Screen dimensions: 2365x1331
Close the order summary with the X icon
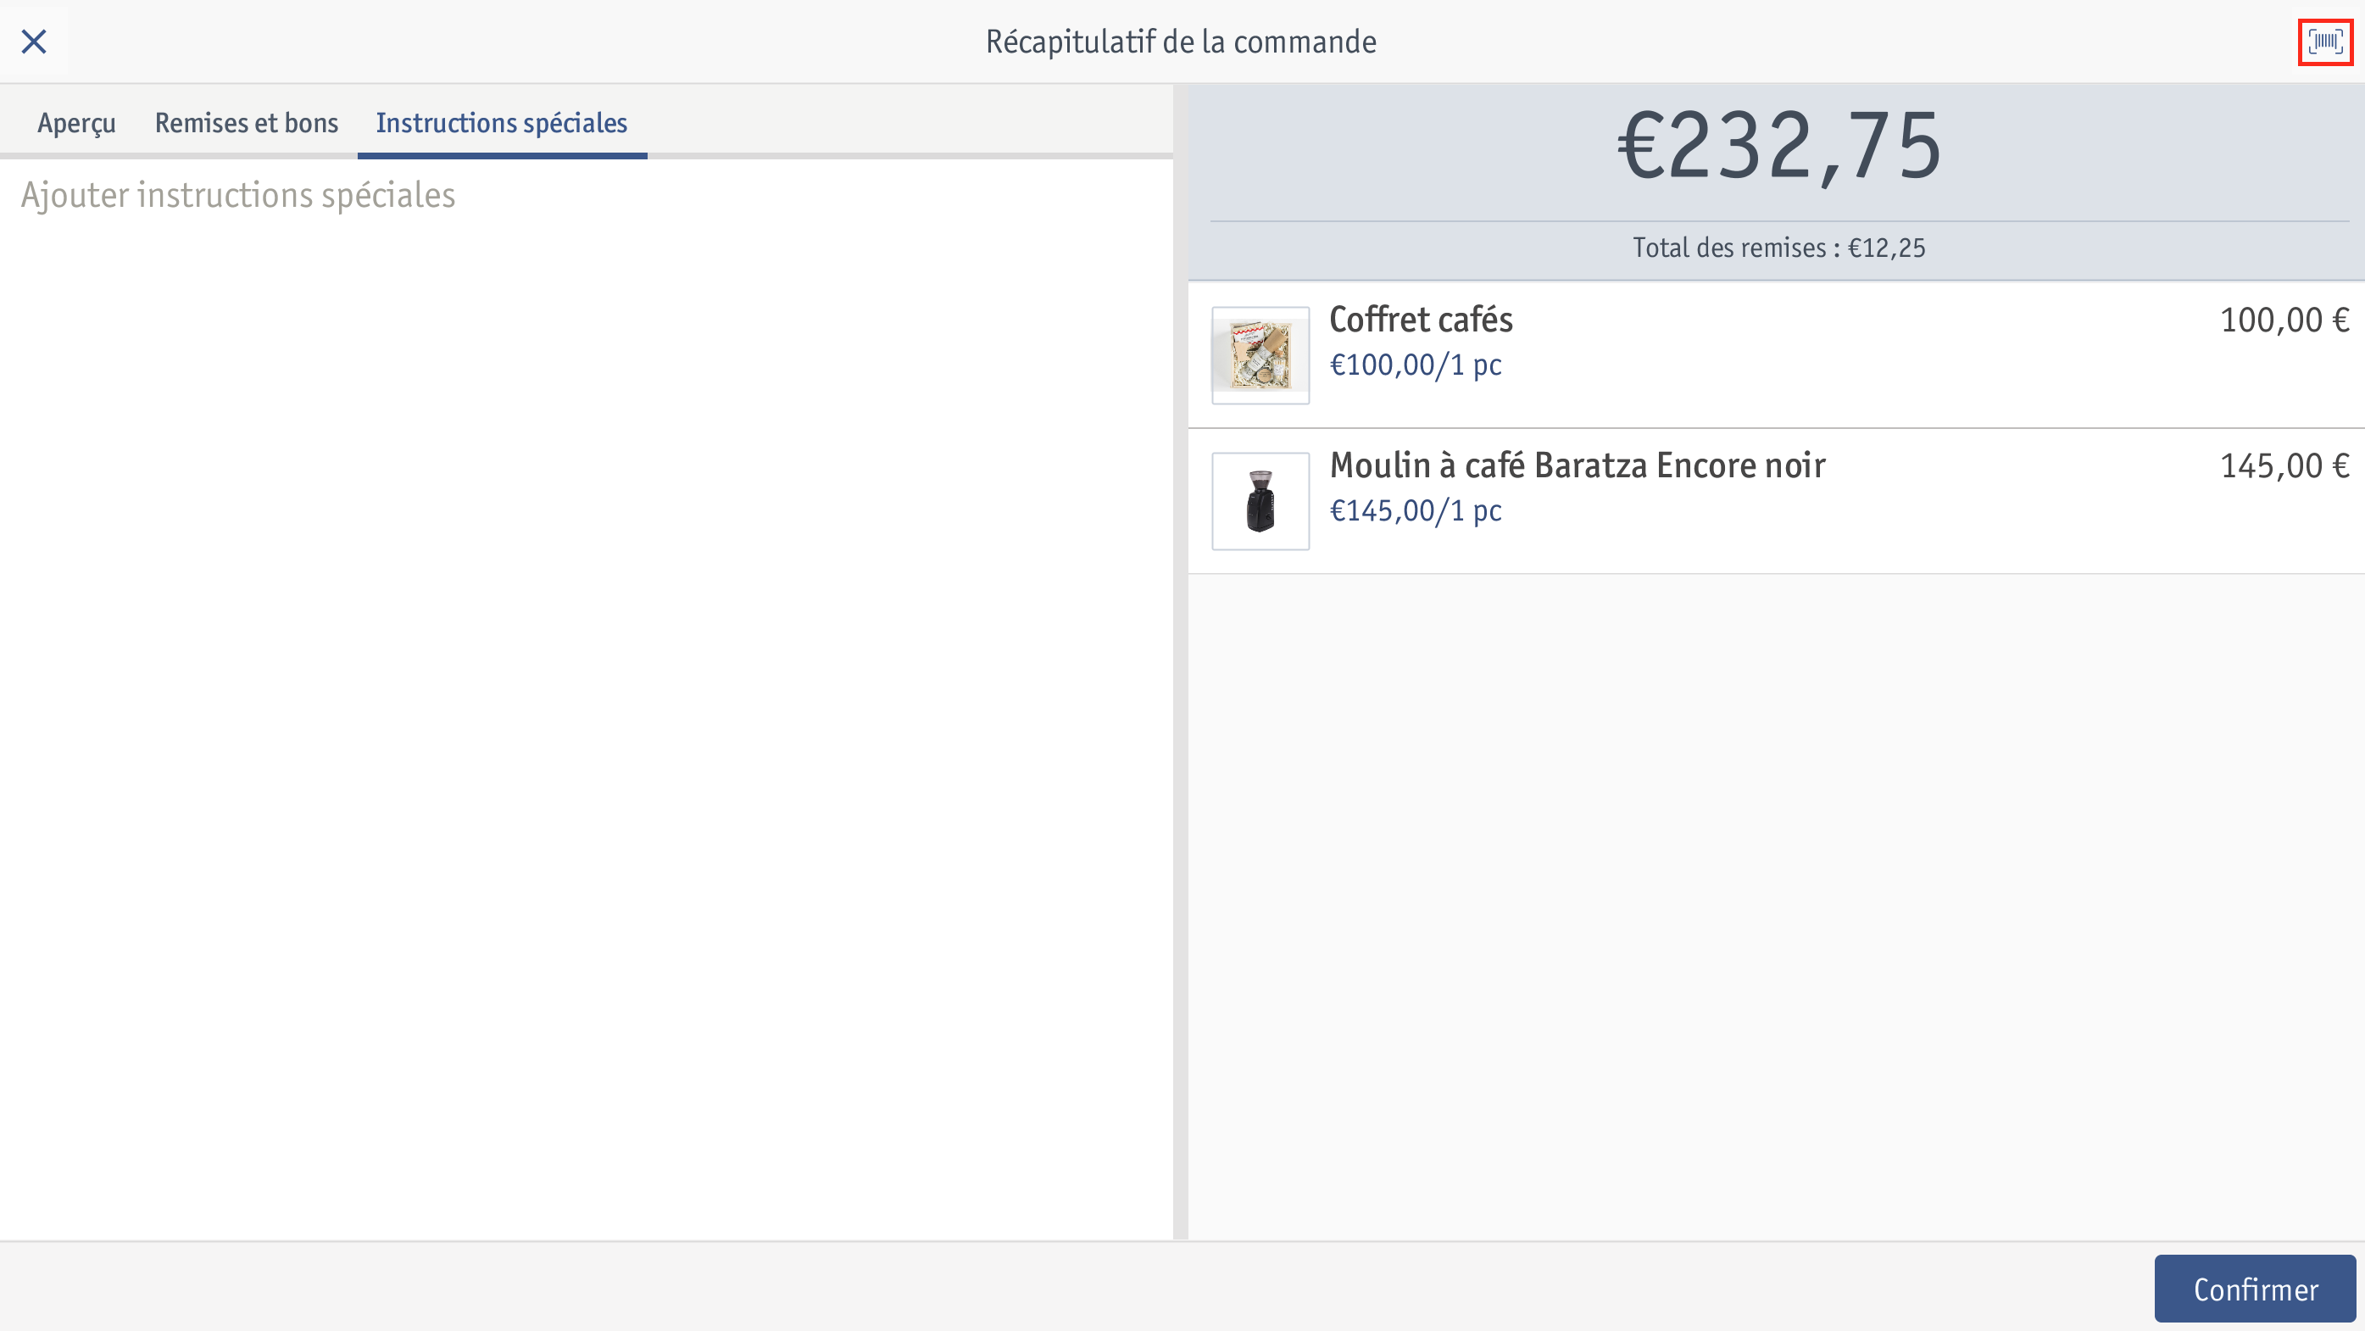click(34, 42)
